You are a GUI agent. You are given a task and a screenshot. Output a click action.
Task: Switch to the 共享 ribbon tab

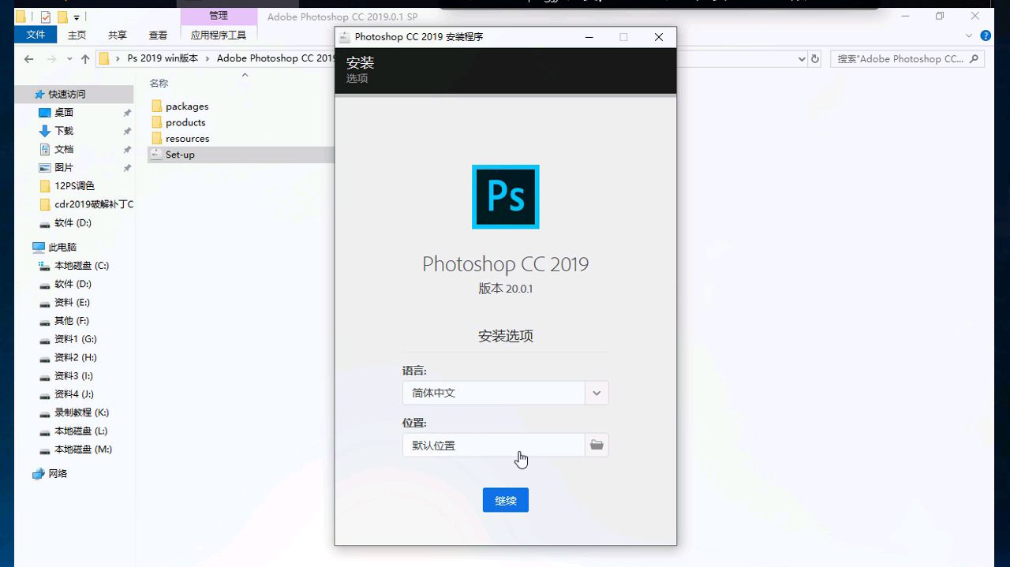click(118, 35)
